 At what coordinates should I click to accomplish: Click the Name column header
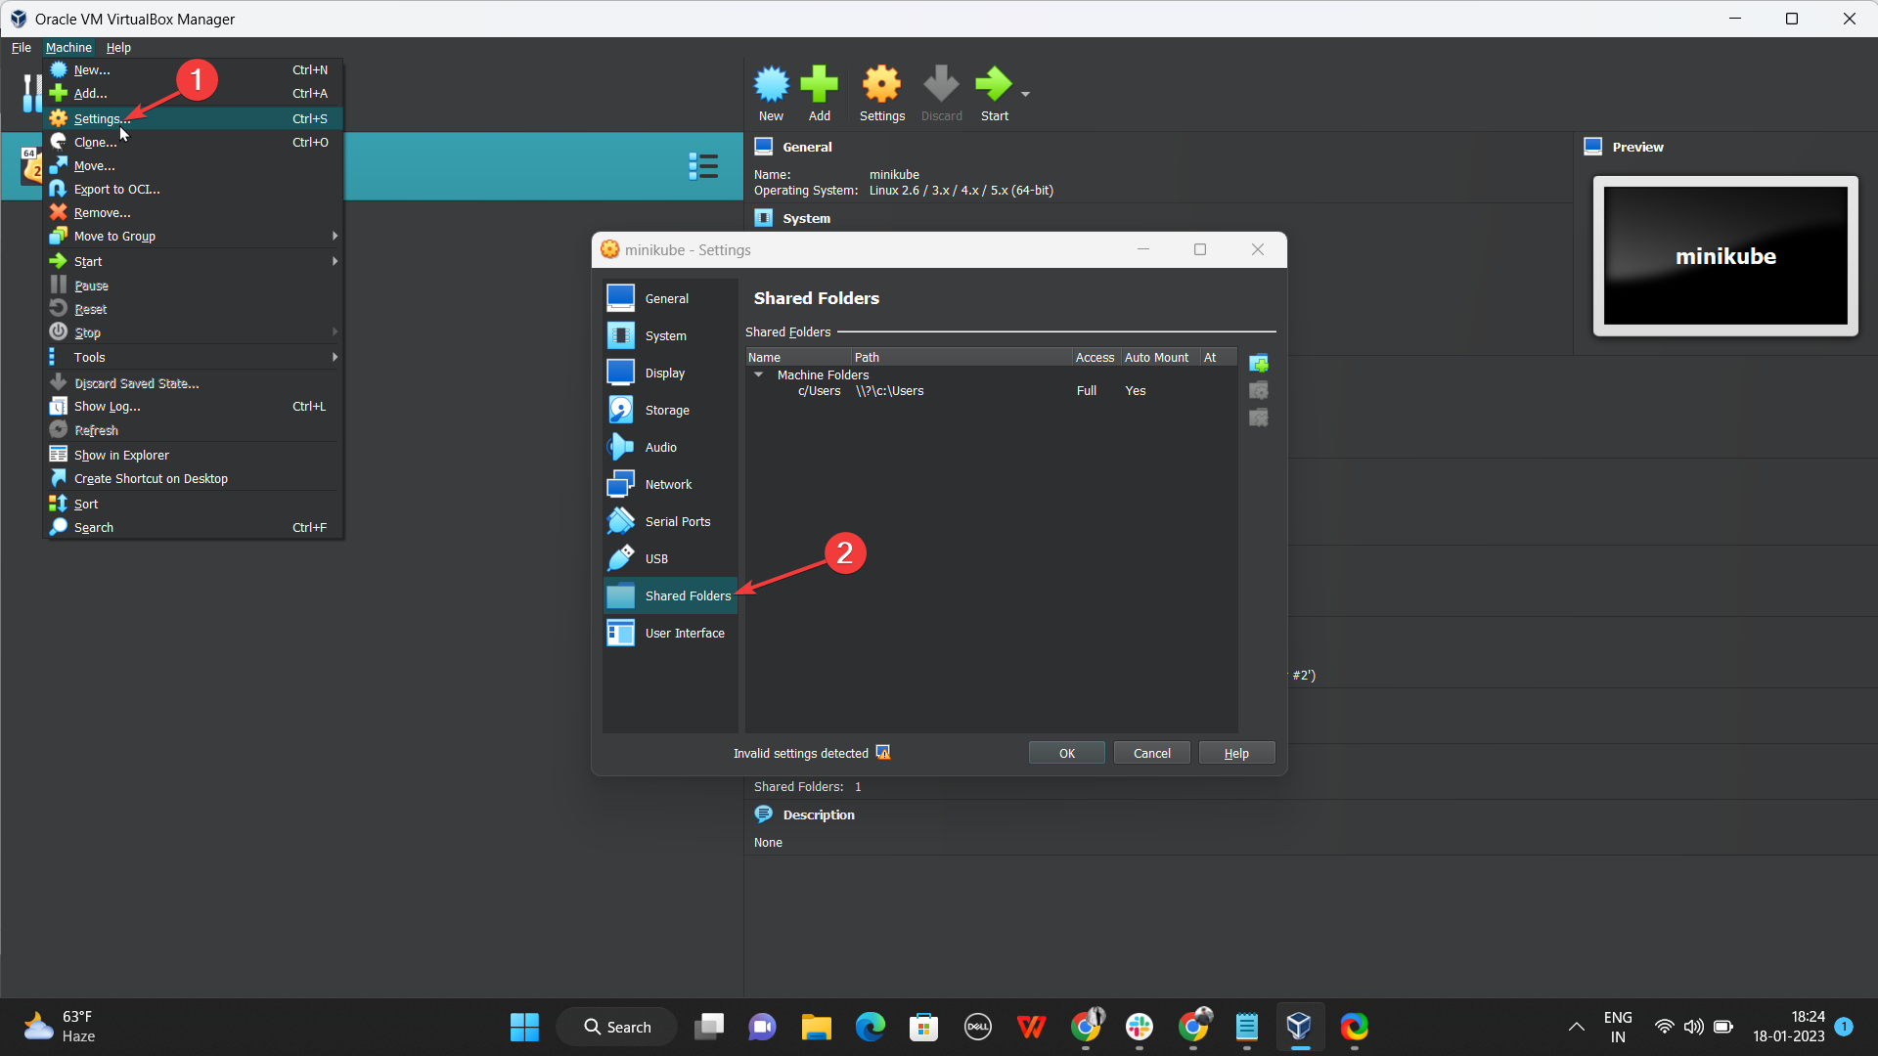pyautogui.click(x=798, y=358)
